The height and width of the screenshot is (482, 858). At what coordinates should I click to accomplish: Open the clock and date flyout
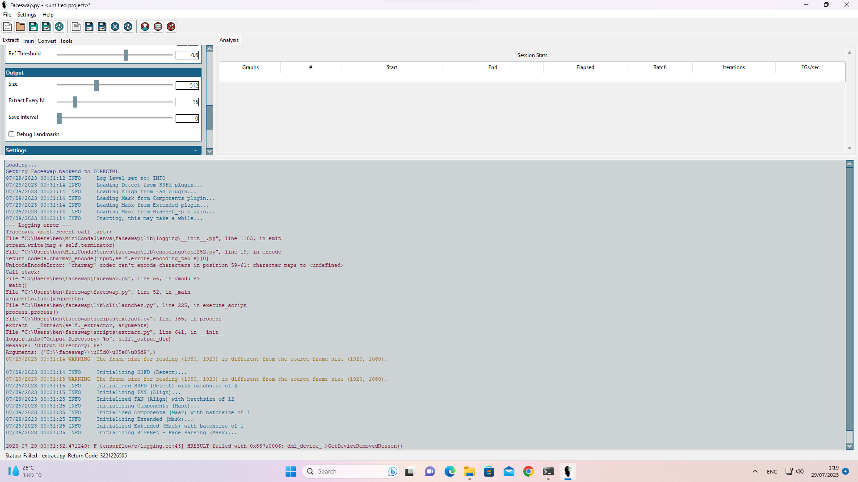[825, 471]
